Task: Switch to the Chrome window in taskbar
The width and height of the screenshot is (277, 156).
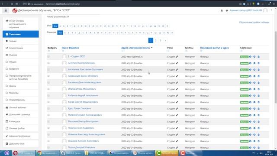Action: pyautogui.click(x=47, y=153)
